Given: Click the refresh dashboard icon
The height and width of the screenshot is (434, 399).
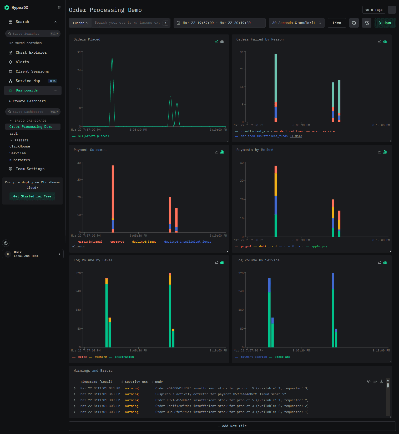Looking at the screenshot, I should pos(354,23).
